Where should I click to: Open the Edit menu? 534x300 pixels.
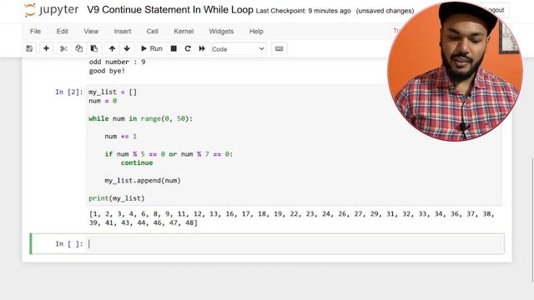click(63, 32)
